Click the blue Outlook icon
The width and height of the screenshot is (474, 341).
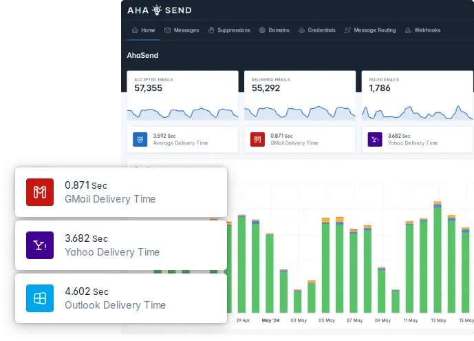coord(40,298)
